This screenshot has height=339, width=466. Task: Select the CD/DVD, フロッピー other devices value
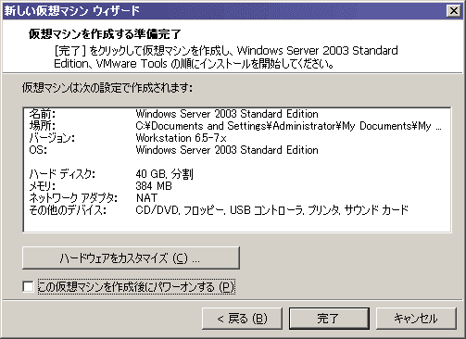coord(271,210)
